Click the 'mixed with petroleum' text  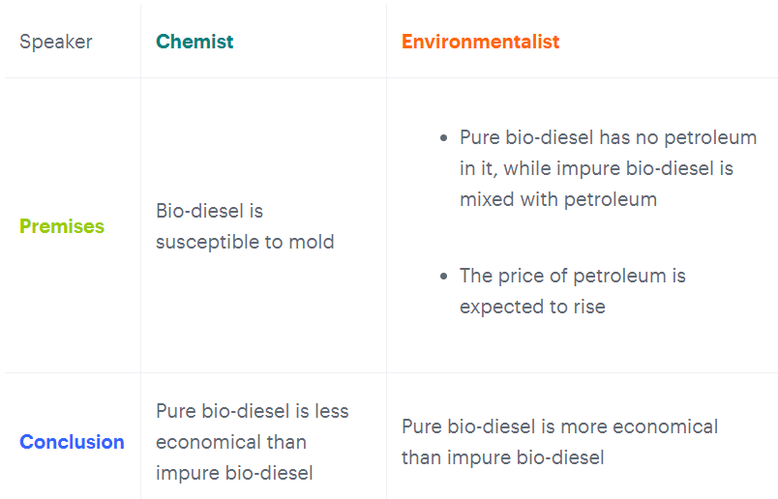pyautogui.click(x=558, y=199)
